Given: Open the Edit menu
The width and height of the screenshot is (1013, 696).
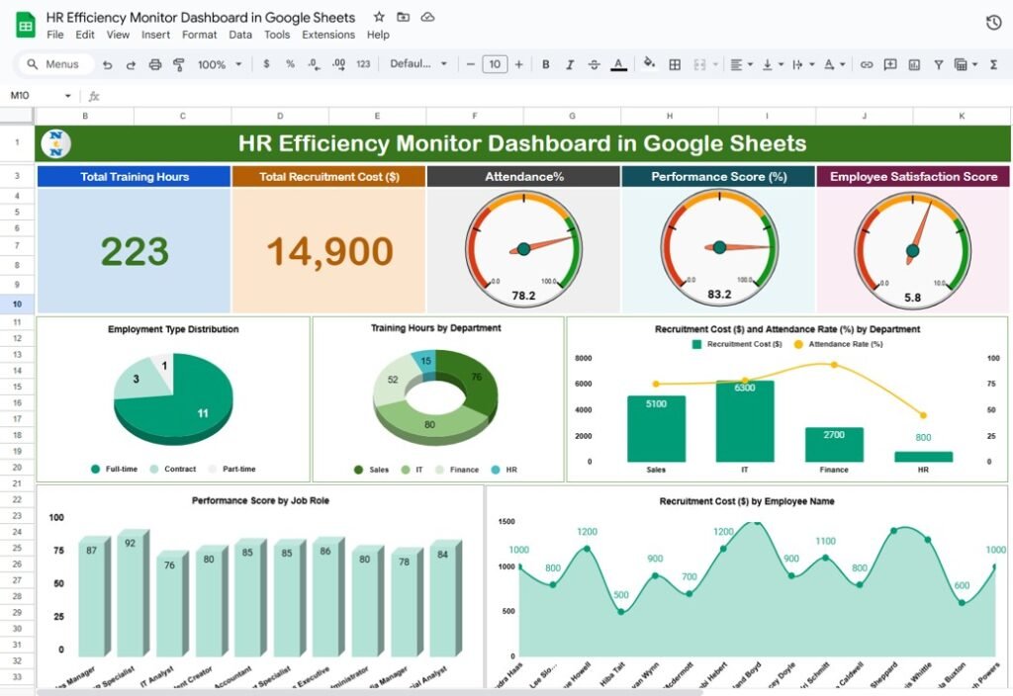Looking at the screenshot, I should coord(85,35).
